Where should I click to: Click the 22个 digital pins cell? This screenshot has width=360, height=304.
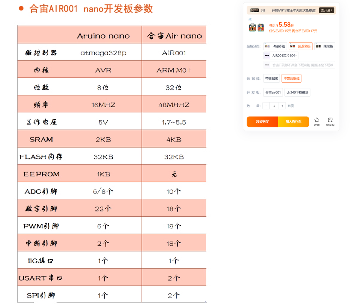point(103,209)
